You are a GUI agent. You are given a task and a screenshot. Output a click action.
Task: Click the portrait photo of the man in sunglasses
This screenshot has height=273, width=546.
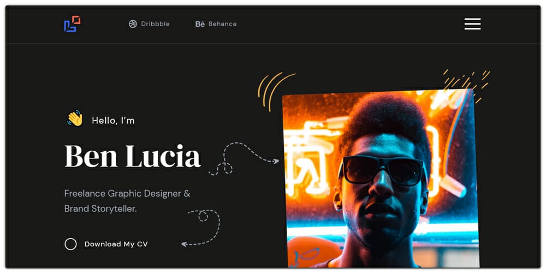tap(381, 179)
